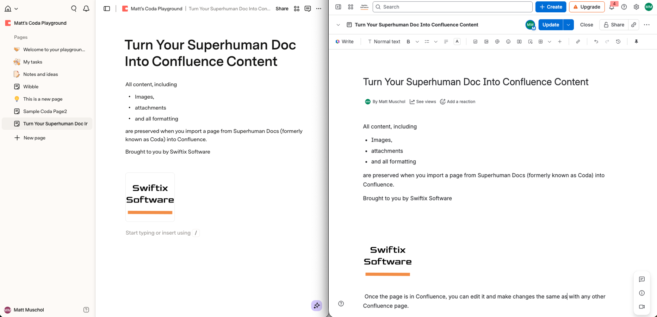The height and width of the screenshot is (317, 657).
Task: Pin the Confluence editor toolbar
Action: 636,42
